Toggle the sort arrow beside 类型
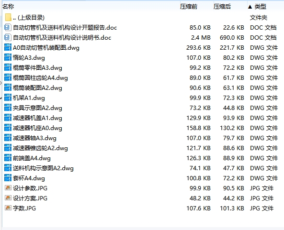This screenshot has height=230, width=284. coord(250,7)
